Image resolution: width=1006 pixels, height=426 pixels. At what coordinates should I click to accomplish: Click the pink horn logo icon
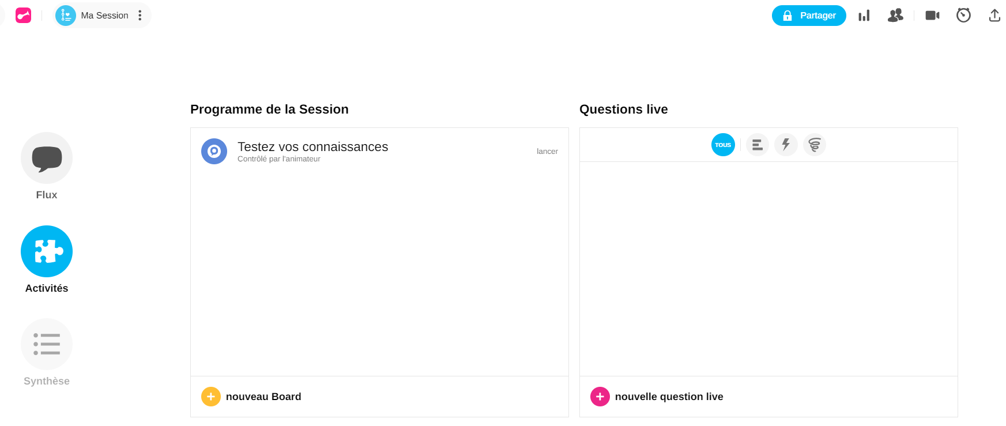[23, 16]
